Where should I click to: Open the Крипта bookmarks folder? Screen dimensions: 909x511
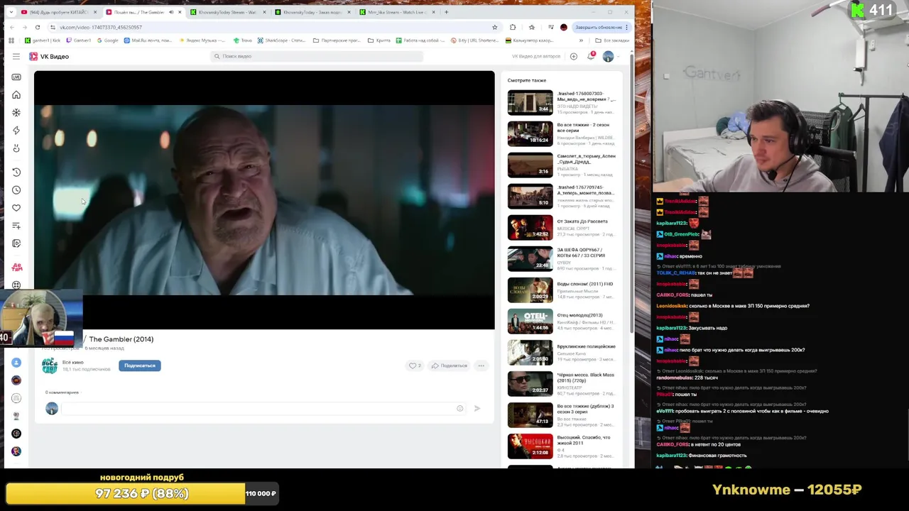(379, 40)
